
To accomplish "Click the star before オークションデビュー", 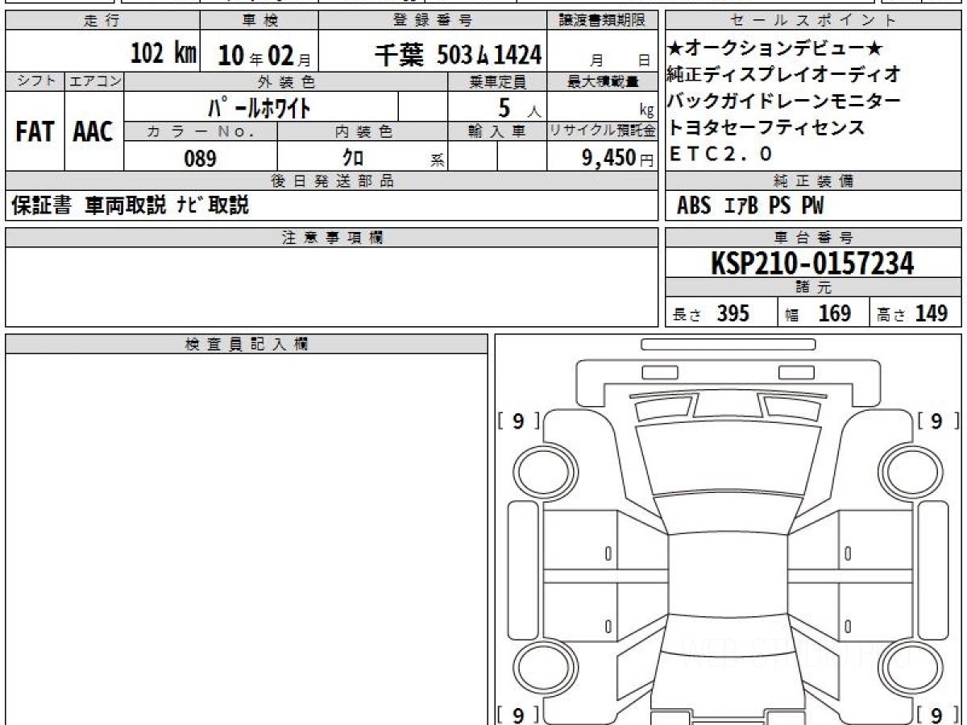I will pyautogui.click(x=674, y=51).
